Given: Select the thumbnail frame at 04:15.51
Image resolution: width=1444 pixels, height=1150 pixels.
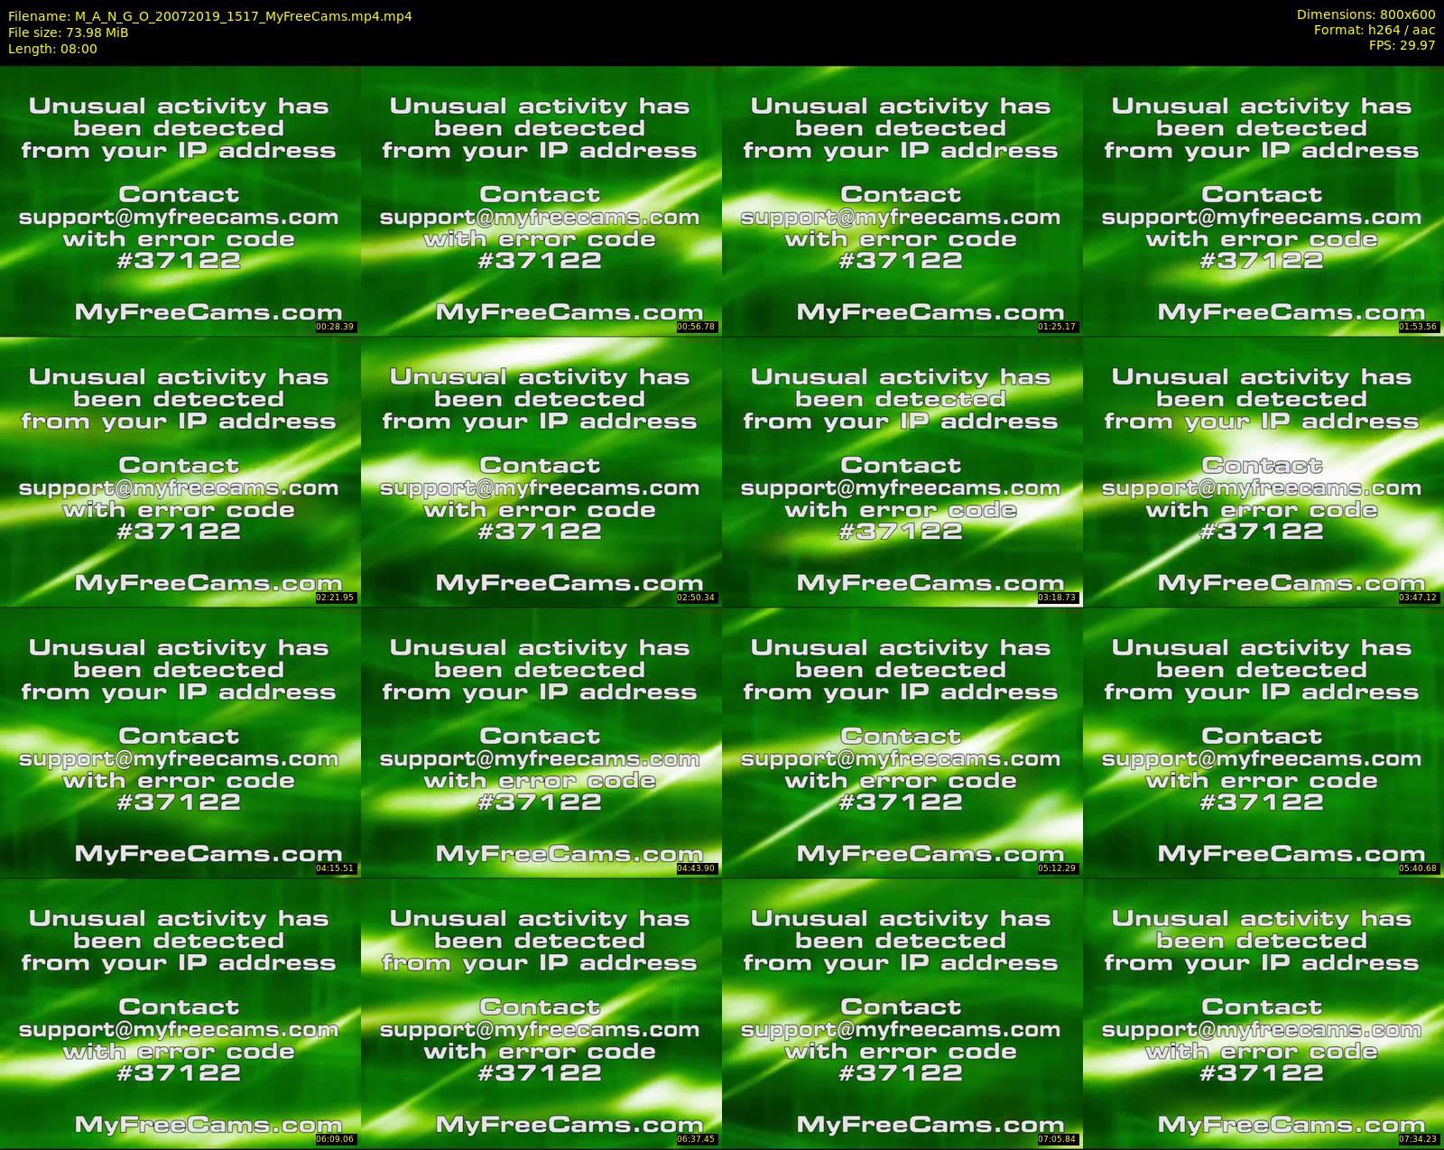Looking at the screenshot, I should pos(180,742).
